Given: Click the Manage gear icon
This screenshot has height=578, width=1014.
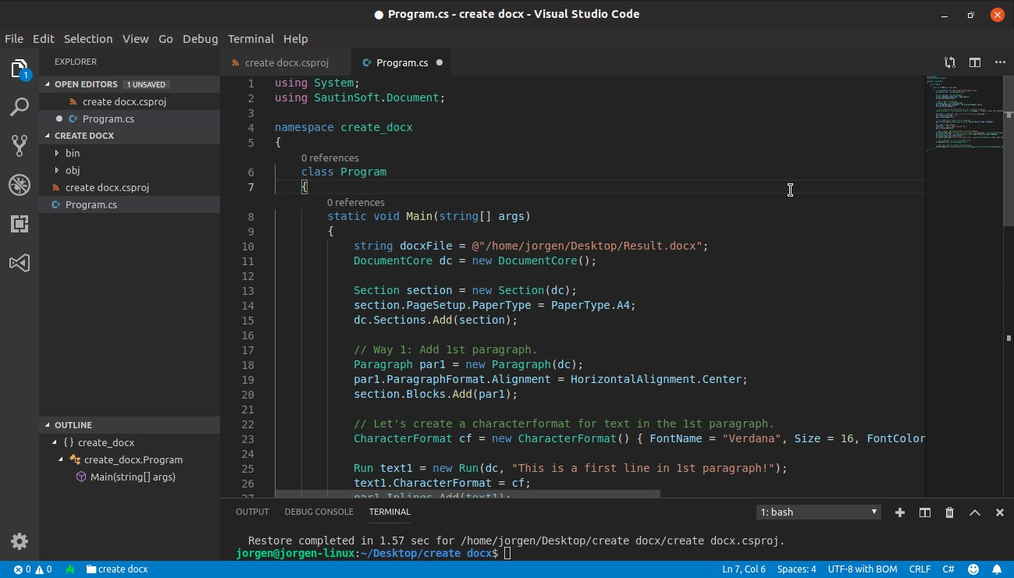Looking at the screenshot, I should pos(20,541).
